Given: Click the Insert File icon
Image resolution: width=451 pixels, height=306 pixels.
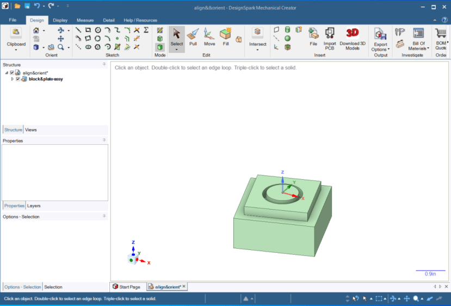Looking at the screenshot, I should (313, 37).
